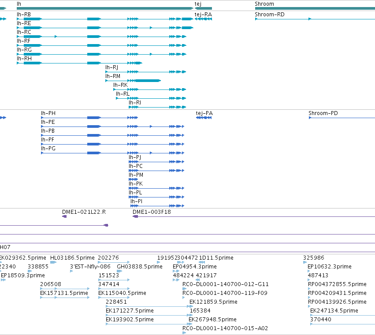Click the Ih-RJ transcript label
The width and height of the screenshot is (375, 335).
[111, 67]
